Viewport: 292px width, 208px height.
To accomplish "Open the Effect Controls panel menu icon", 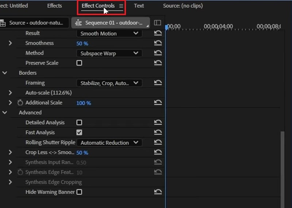I will point(121,6).
